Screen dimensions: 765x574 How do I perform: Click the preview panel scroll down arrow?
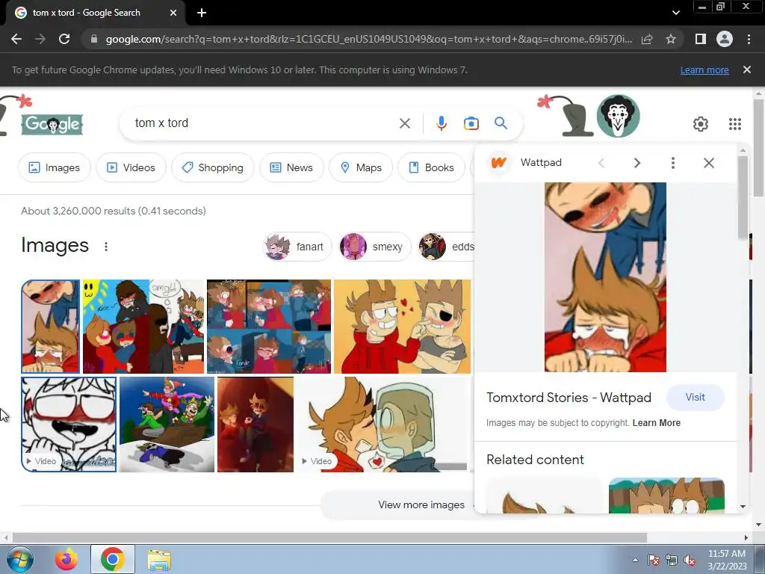pos(743,507)
